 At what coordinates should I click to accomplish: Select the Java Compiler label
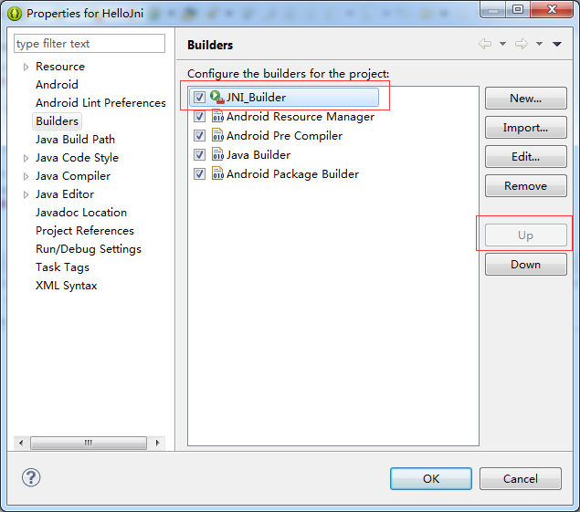point(73,176)
